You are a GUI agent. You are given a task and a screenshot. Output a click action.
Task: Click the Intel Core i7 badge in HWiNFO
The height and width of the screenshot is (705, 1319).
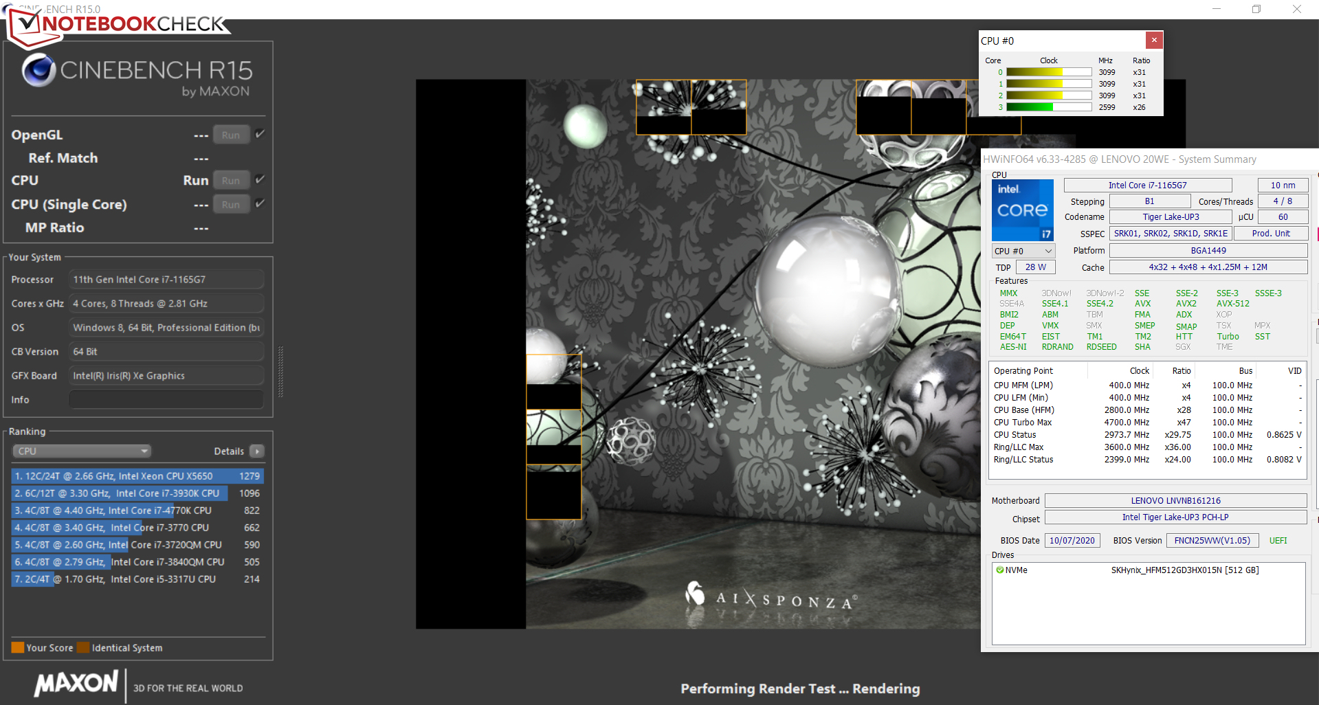(1023, 210)
